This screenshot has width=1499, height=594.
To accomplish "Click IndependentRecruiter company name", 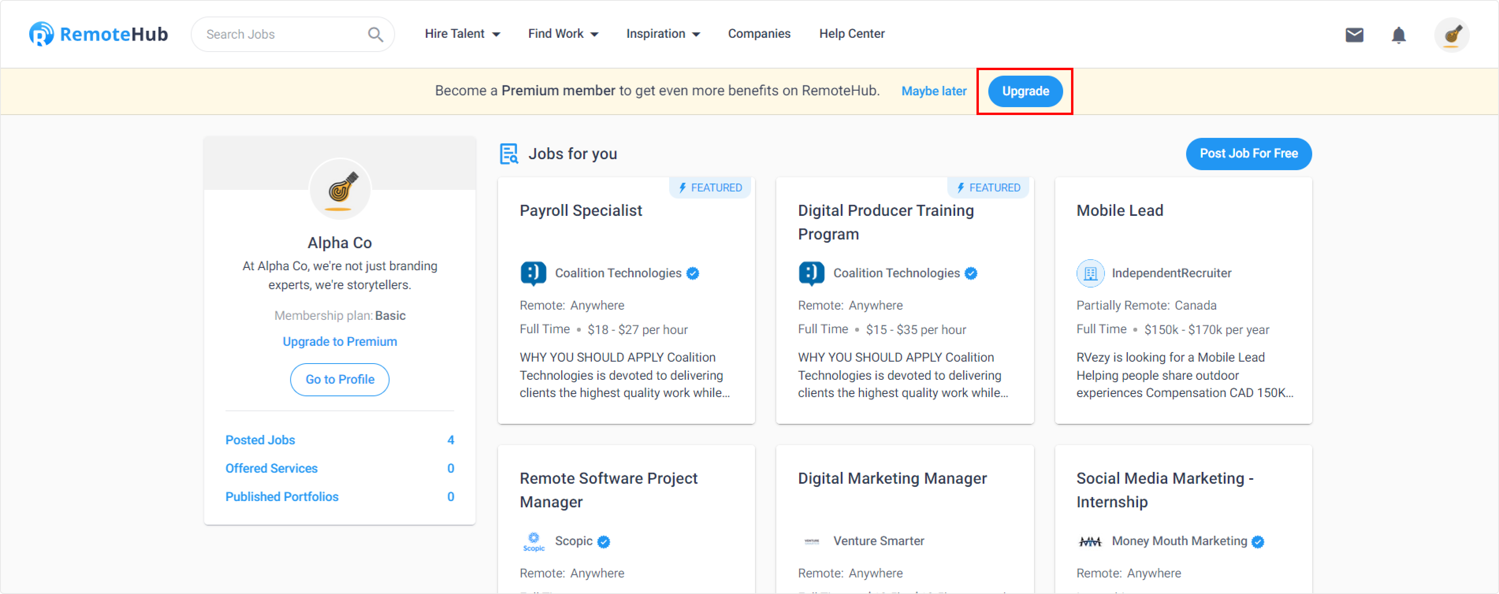I will point(1171,273).
